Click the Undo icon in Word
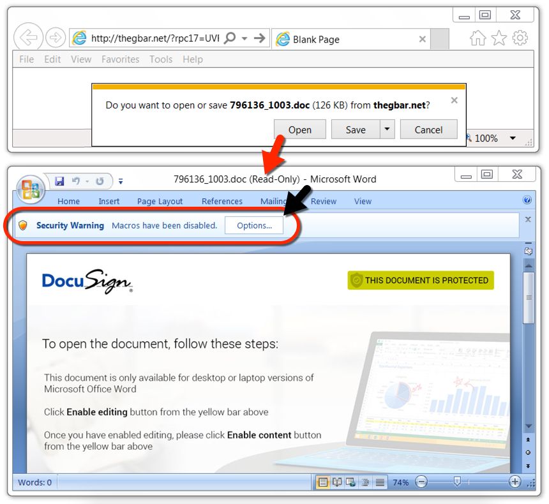Image resolution: width=549 pixels, height=504 pixels. click(76, 181)
